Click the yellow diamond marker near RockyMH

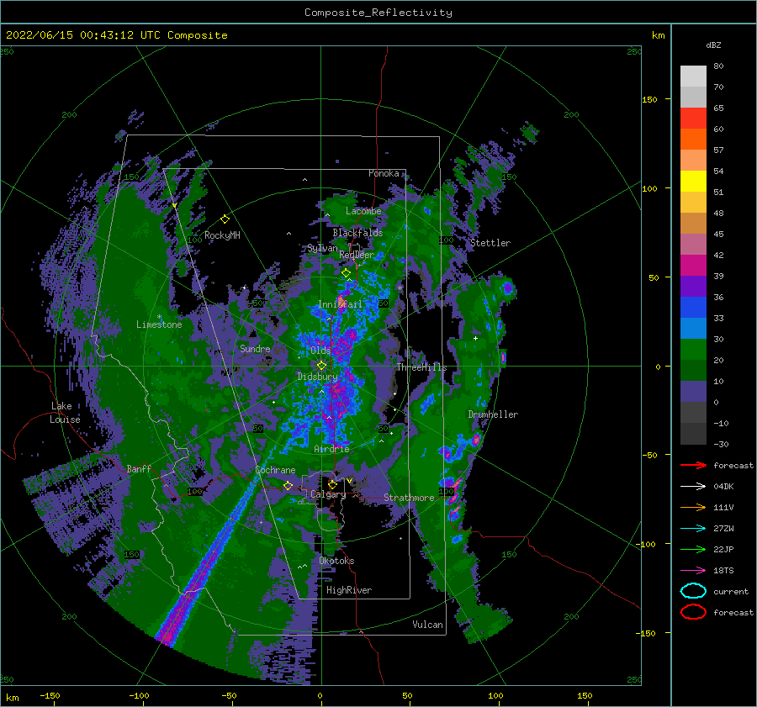[225, 219]
